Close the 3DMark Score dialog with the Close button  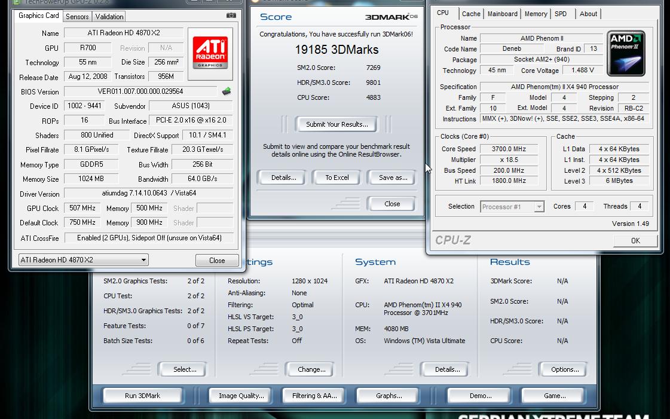pos(392,204)
